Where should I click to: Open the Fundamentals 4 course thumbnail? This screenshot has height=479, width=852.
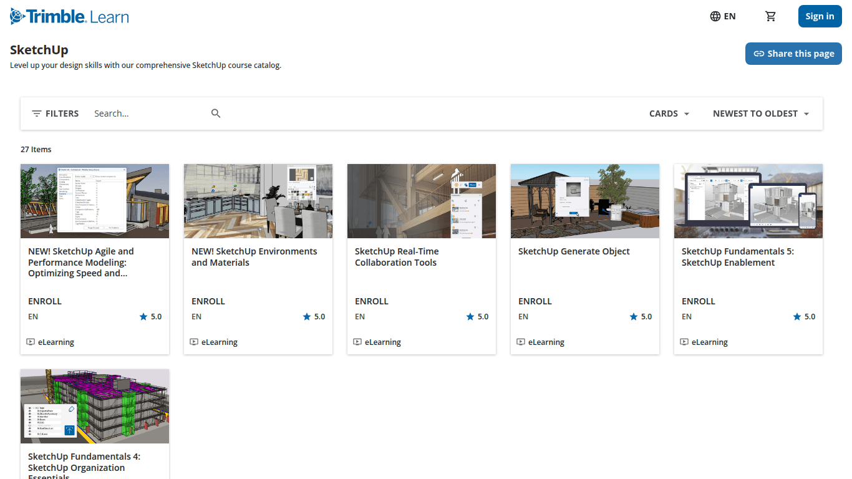click(x=95, y=406)
